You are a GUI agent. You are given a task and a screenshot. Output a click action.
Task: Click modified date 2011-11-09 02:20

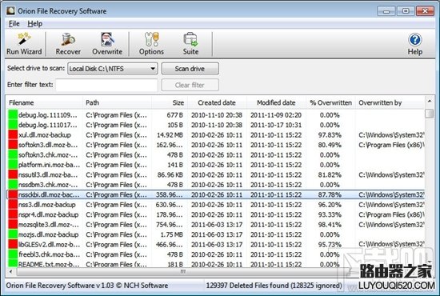[x=276, y=115]
